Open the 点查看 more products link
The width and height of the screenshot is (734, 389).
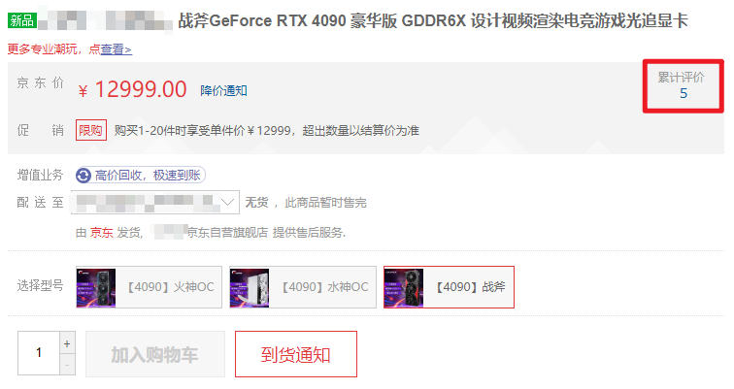111,49
